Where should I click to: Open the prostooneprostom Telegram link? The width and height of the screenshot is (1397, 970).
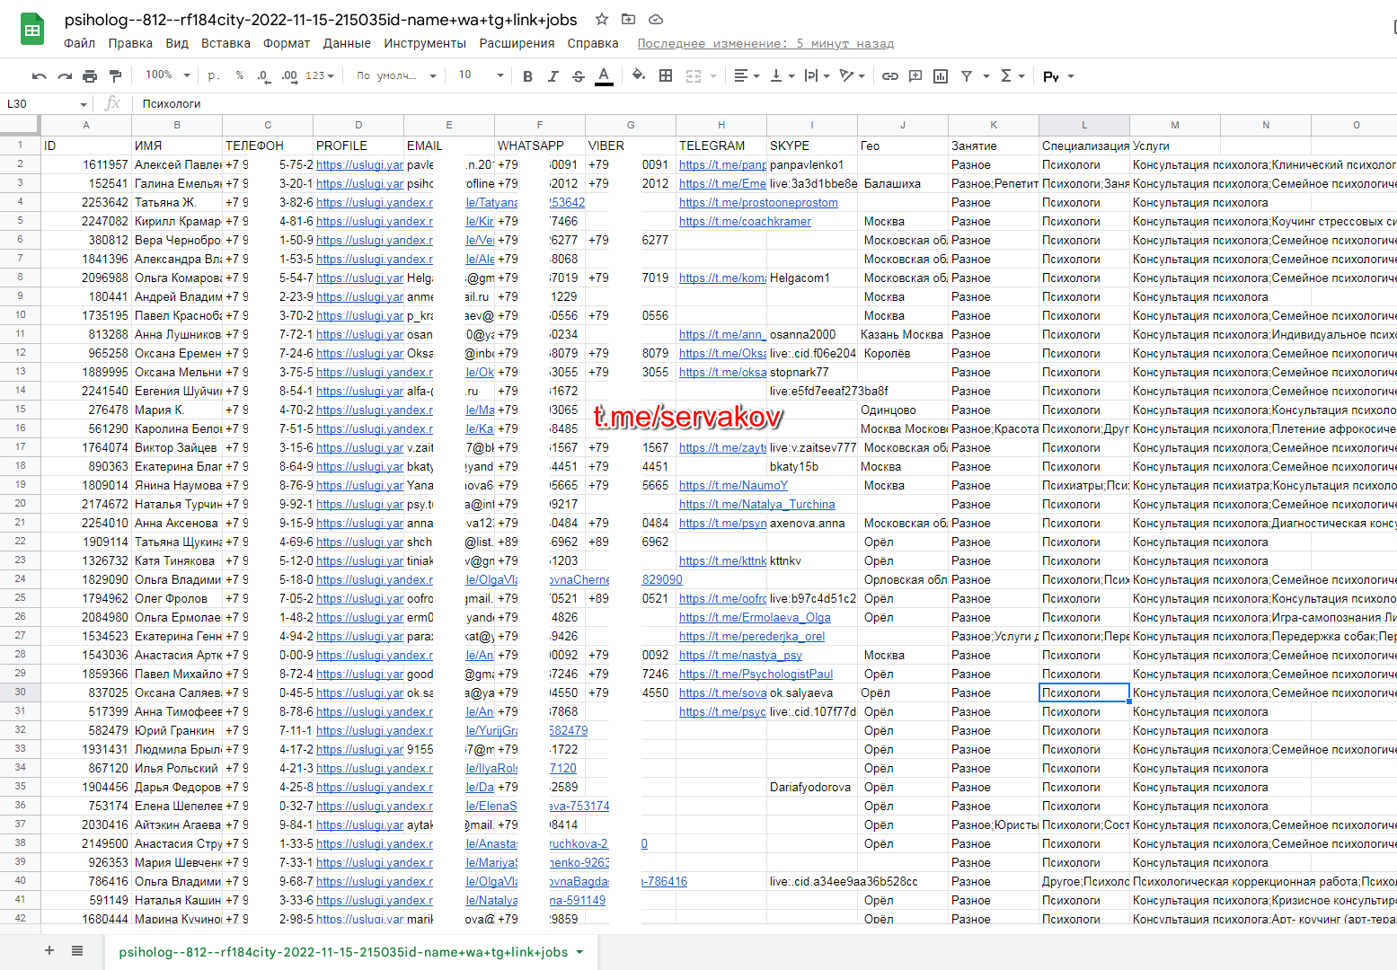coord(758,203)
